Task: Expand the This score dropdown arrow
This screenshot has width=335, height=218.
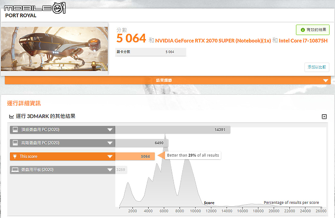Action: tap(110, 157)
